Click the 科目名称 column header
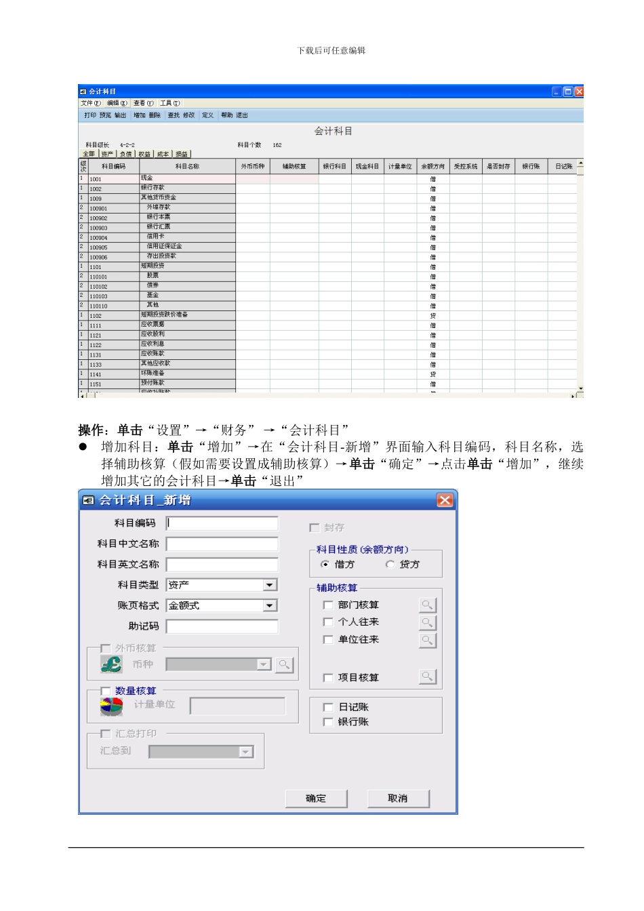Viewport: 644px width, 911px height. pyautogui.click(x=188, y=166)
